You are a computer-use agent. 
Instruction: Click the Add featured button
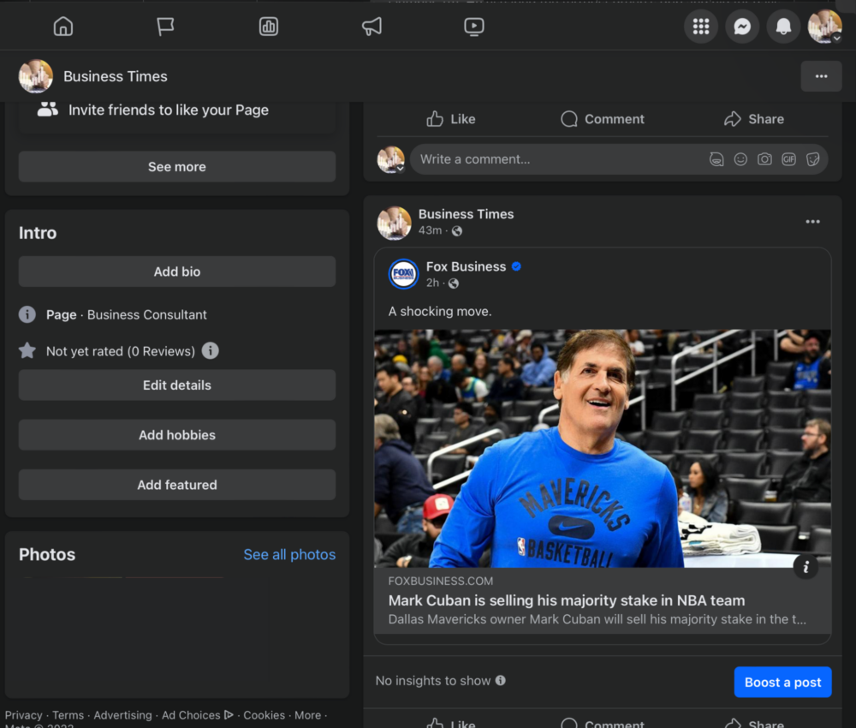point(177,485)
